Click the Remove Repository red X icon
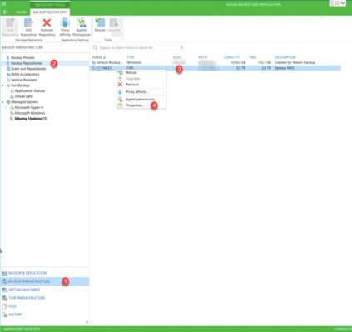This screenshot has height=332, width=352. tap(47, 27)
